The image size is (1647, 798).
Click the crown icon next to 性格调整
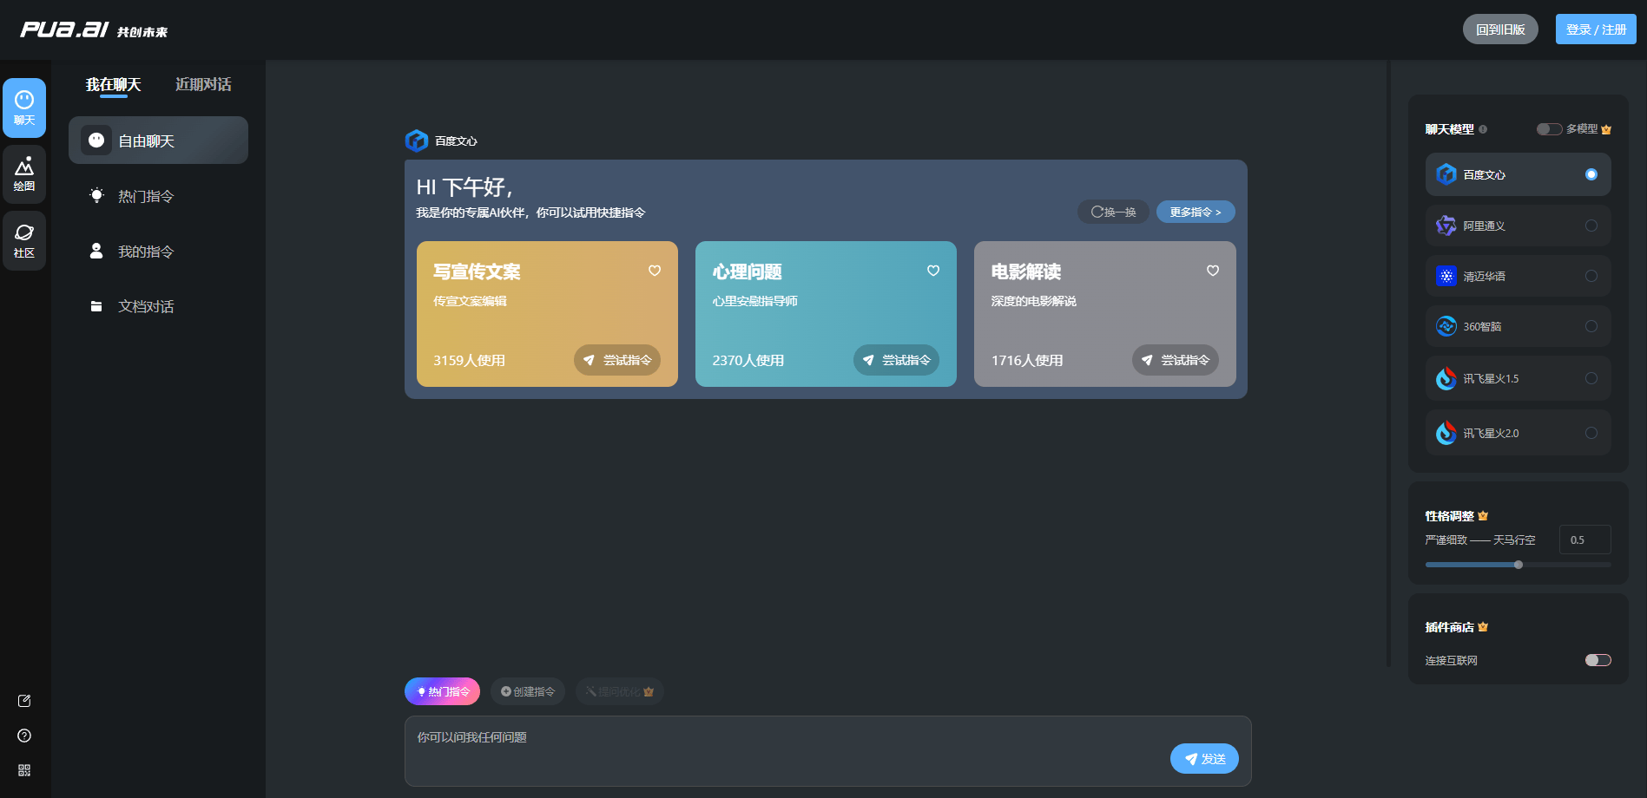pyautogui.click(x=1484, y=515)
